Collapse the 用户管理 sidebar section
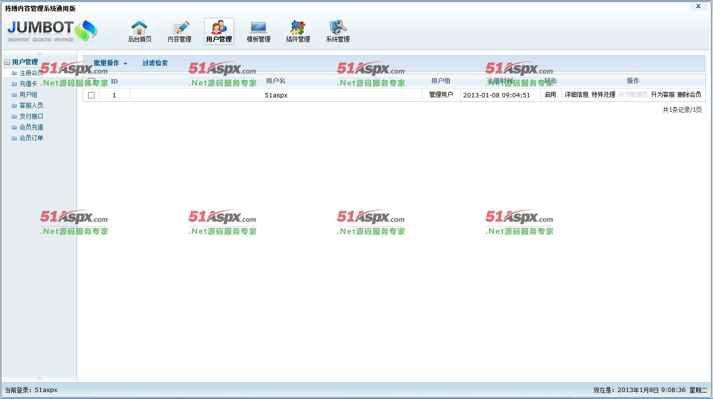This screenshot has height=399, width=713. point(7,62)
